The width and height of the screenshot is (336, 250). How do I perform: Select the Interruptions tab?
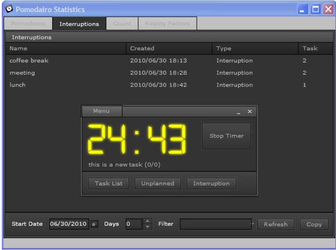(79, 24)
